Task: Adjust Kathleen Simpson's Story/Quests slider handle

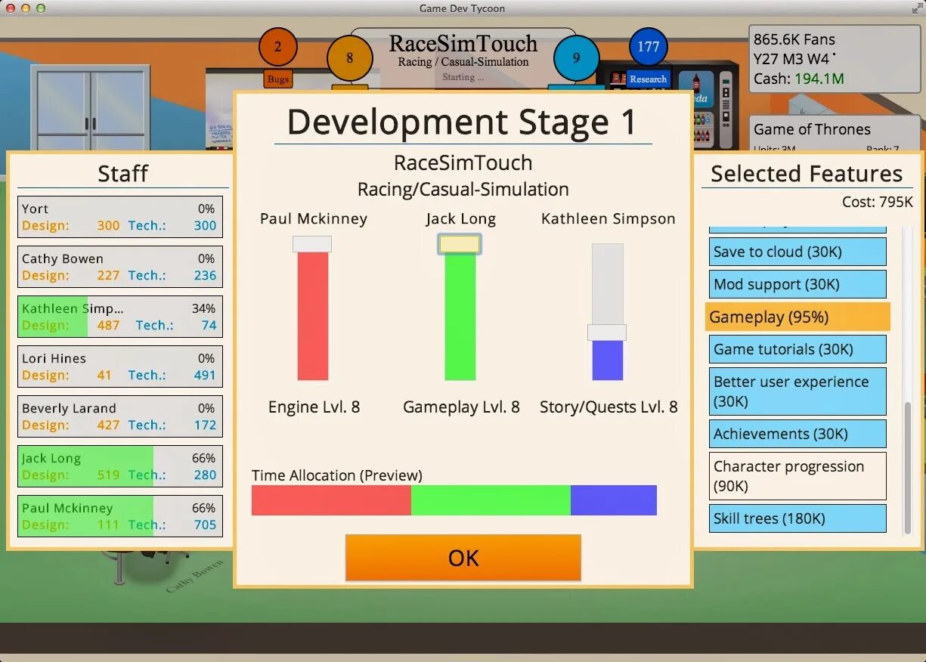Action: coord(607,333)
